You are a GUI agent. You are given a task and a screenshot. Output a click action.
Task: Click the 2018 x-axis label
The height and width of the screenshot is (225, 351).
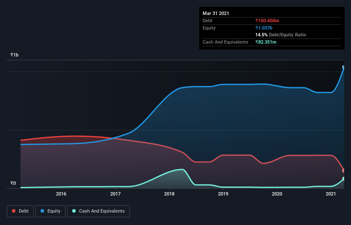pyautogui.click(x=169, y=194)
